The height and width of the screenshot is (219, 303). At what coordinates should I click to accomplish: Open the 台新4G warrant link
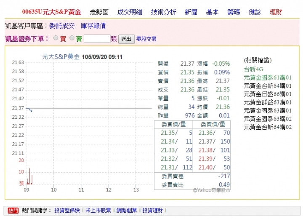[x=253, y=69]
